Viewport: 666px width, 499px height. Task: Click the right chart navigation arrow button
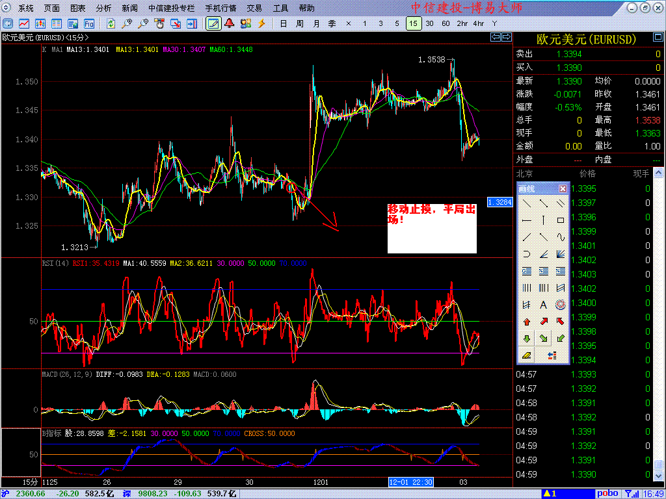tap(507, 37)
